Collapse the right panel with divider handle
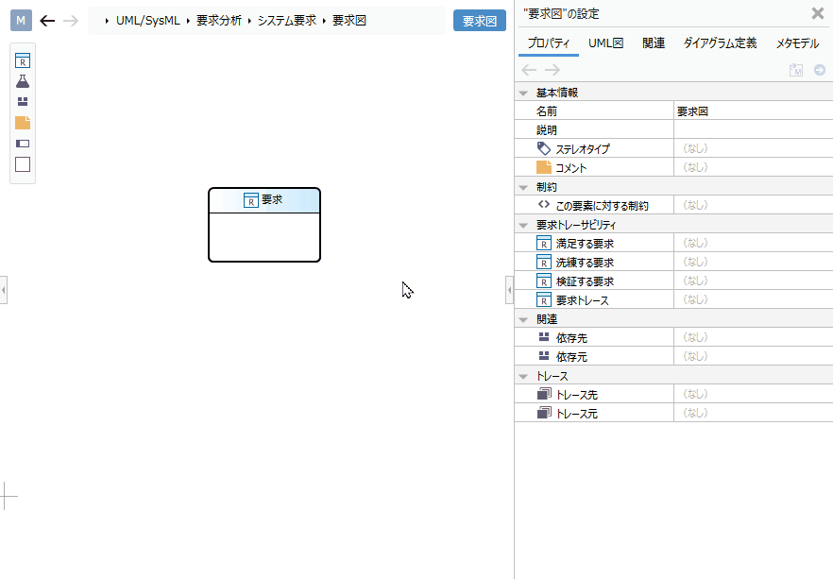This screenshot has height=579, width=833. pyautogui.click(x=509, y=290)
